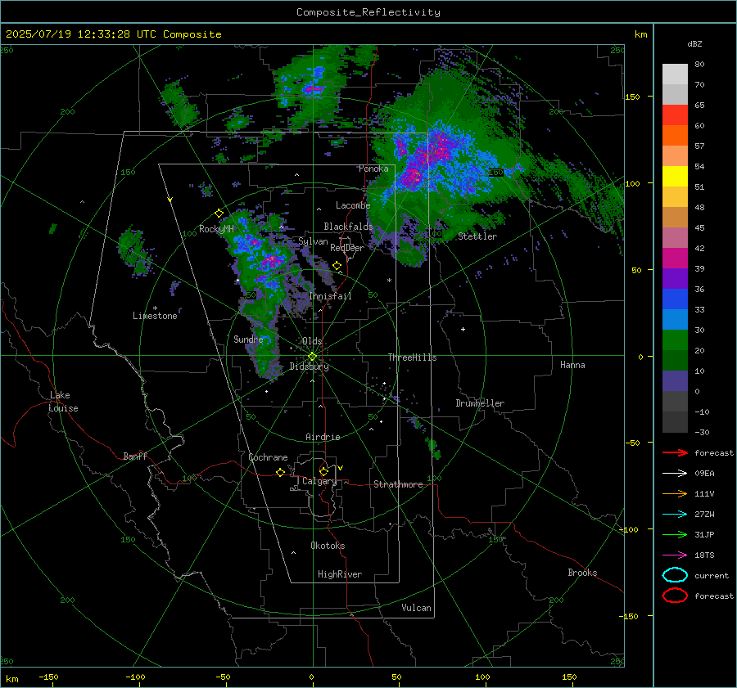The width and height of the screenshot is (737, 688).
Task: Click the red forecast arrow in legend
Action: click(x=675, y=452)
